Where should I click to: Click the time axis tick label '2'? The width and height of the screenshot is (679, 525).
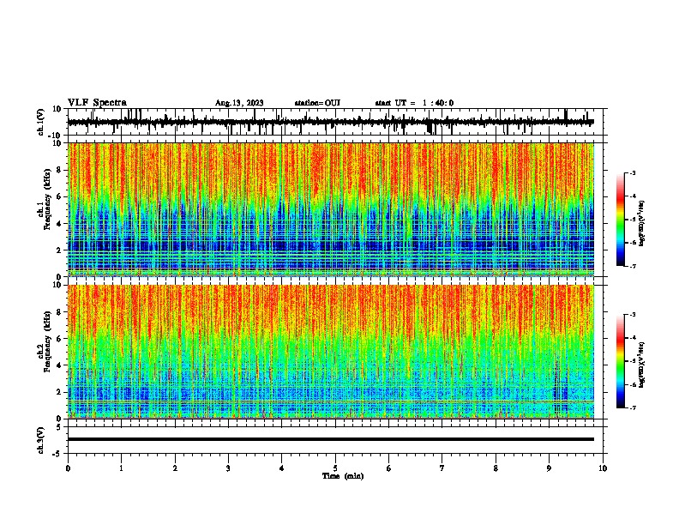175,468
